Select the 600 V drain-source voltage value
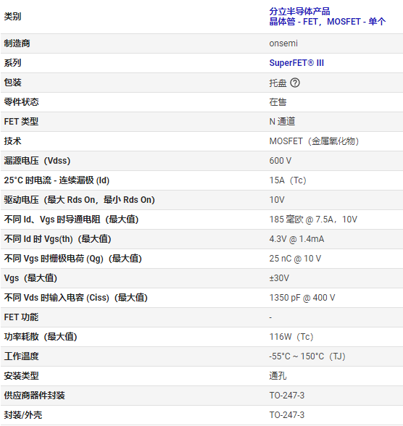 pyautogui.click(x=281, y=161)
